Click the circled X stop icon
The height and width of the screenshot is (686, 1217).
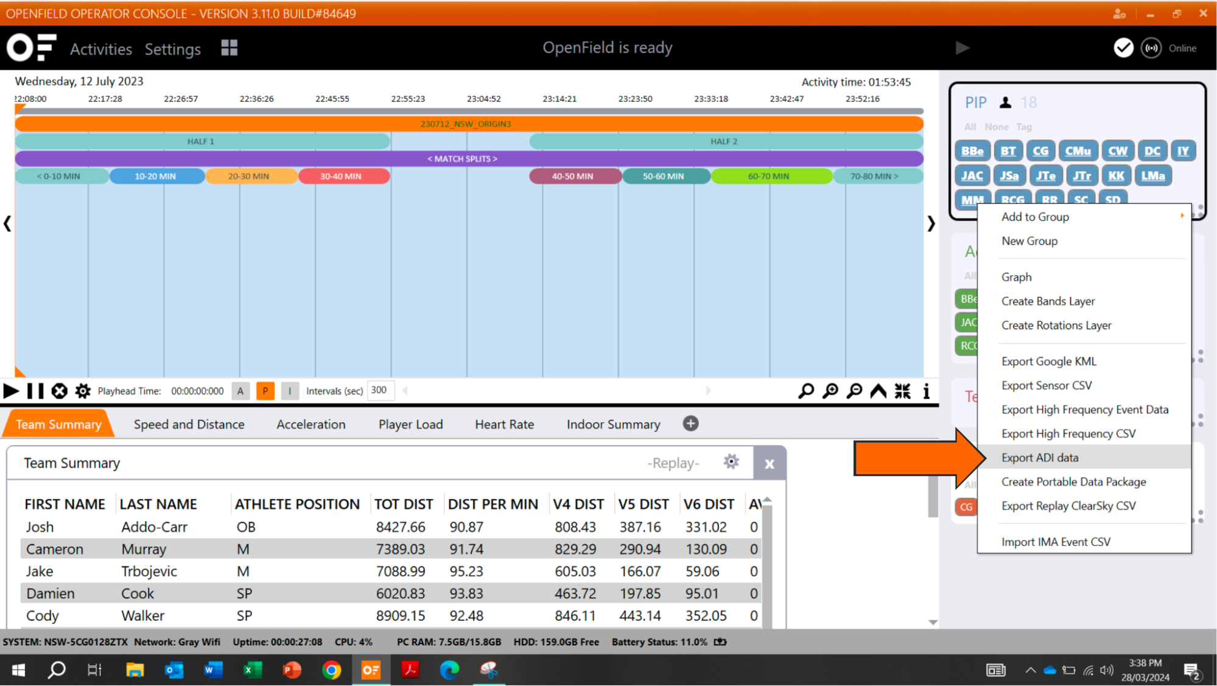coord(59,391)
